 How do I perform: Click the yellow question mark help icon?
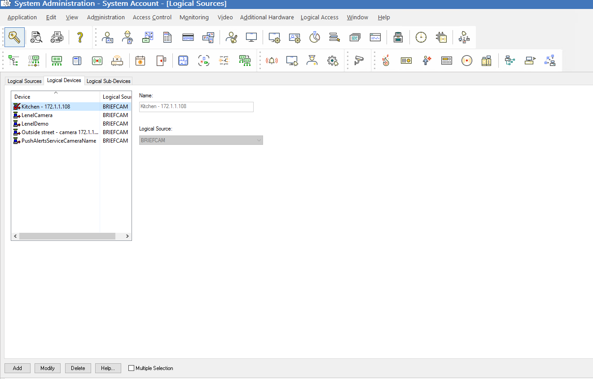(x=80, y=37)
